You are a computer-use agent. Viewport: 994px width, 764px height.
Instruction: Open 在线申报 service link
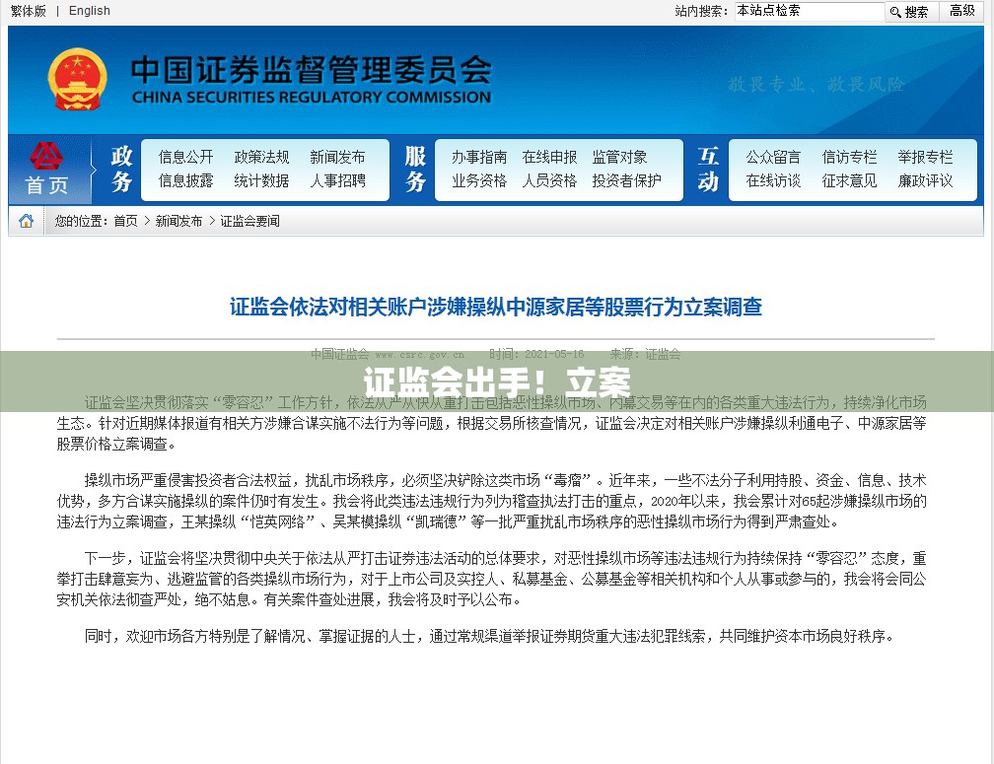pos(549,157)
